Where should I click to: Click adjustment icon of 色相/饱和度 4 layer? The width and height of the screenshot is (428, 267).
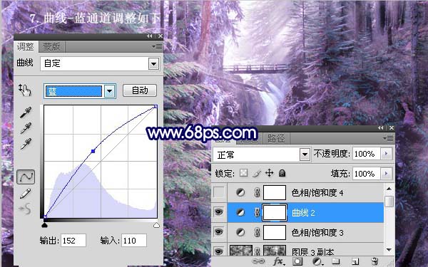pyautogui.click(x=240, y=193)
